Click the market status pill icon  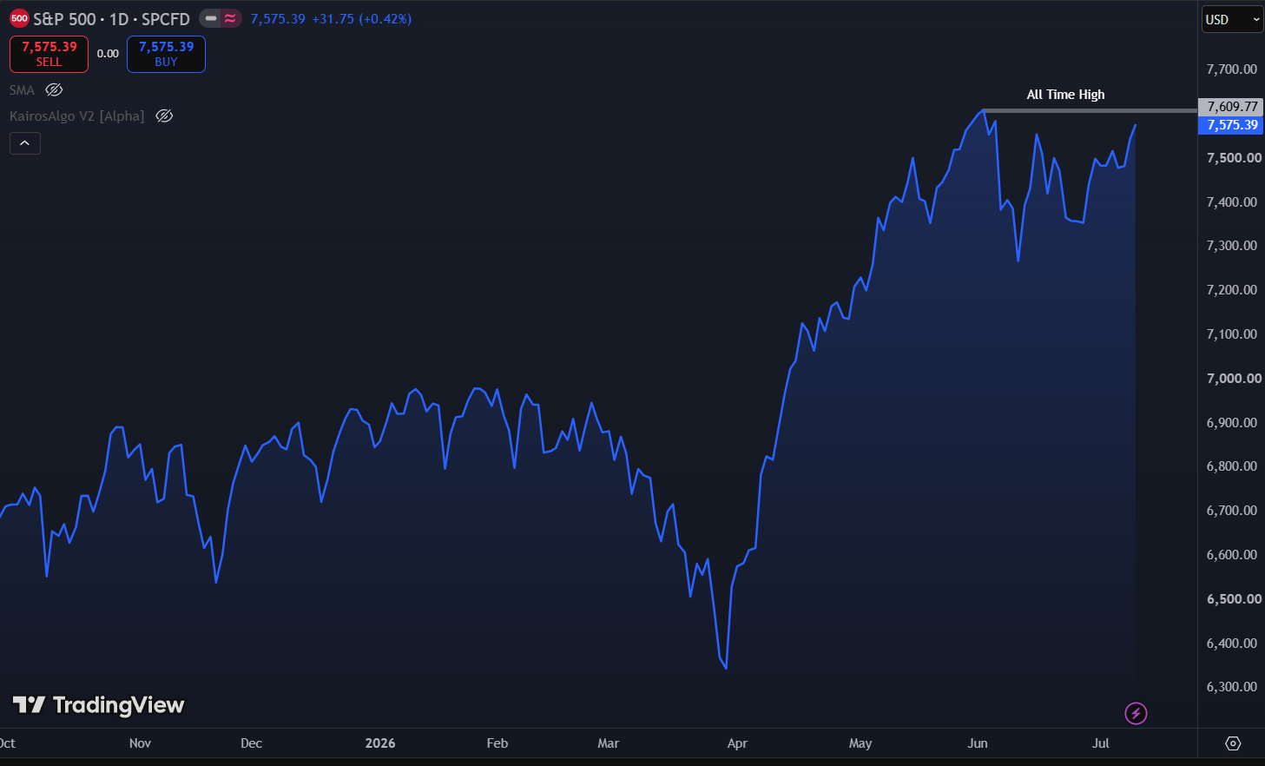click(x=221, y=18)
